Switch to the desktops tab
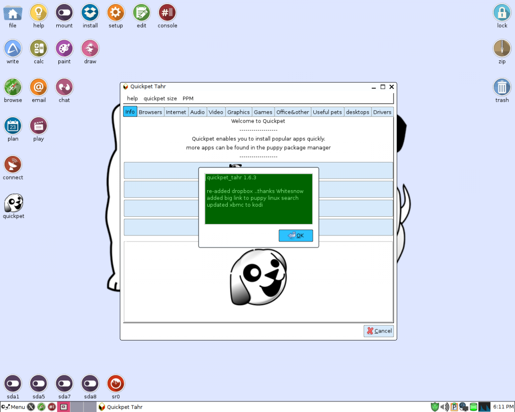Viewport: 515px width, 412px height. pos(358,112)
